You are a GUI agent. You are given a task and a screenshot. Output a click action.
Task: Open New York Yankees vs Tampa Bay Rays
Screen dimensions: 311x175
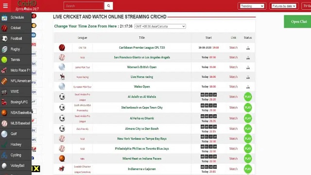coord(142,139)
